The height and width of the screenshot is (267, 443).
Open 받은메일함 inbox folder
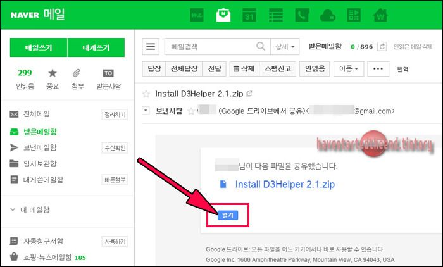[x=40, y=132]
